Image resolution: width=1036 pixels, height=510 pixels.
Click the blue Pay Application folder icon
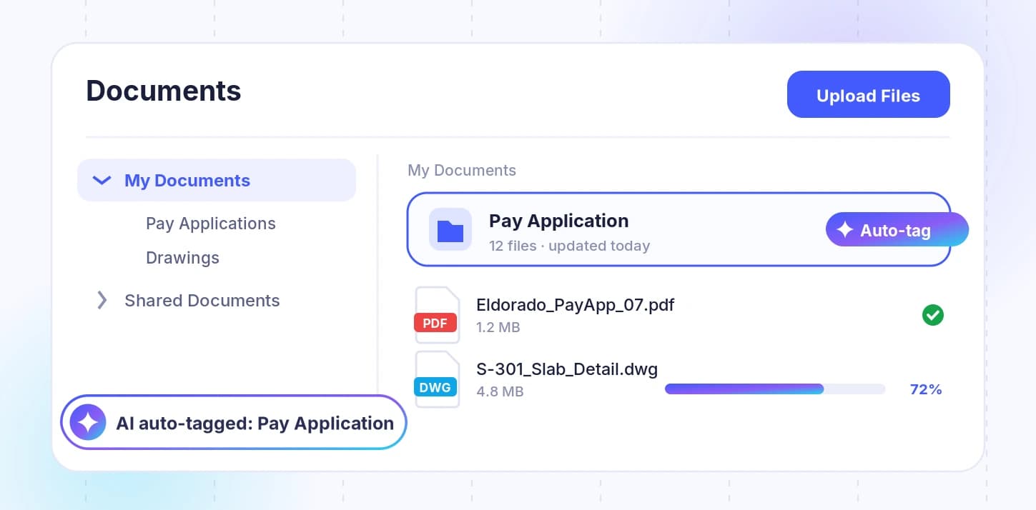click(450, 229)
